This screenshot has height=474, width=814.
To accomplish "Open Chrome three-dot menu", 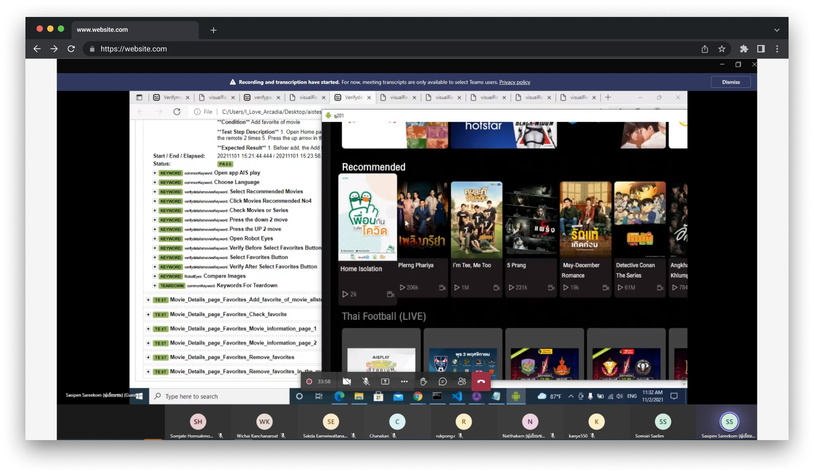I will point(777,49).
